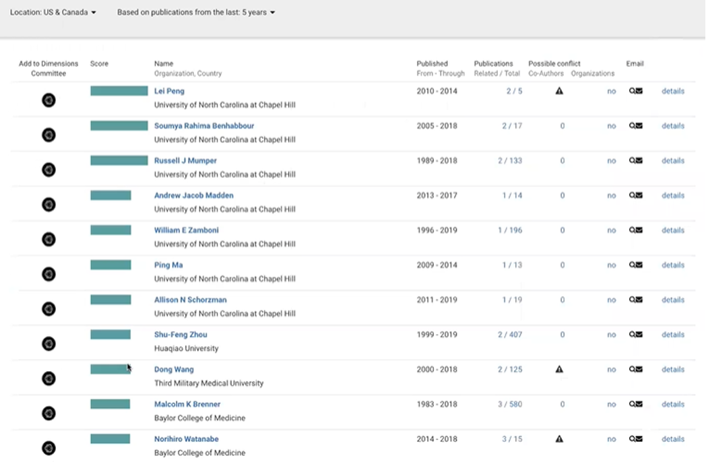This screenshot has height=462, width=706.
Task: Click the email search icon for Shu-Feng Zhou
Action: 631,334
